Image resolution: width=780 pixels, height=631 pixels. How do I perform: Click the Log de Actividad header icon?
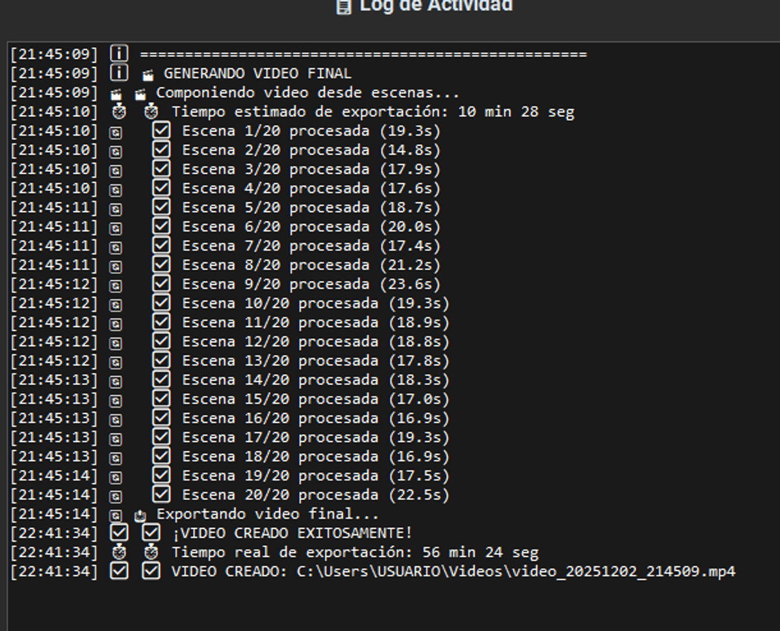[x=343, y=6]
